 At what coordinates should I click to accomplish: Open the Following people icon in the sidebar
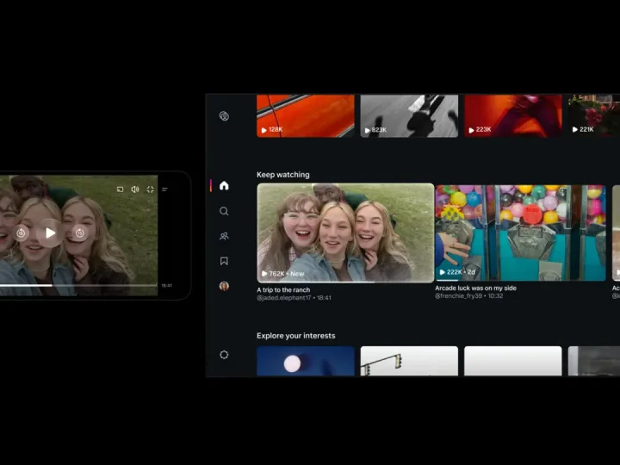coord(224,236)
